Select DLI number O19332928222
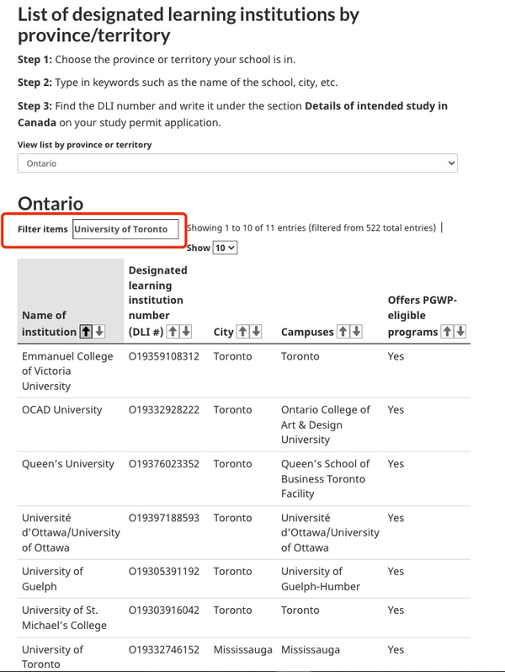This screenshot has height=672, width=505. 164,410
